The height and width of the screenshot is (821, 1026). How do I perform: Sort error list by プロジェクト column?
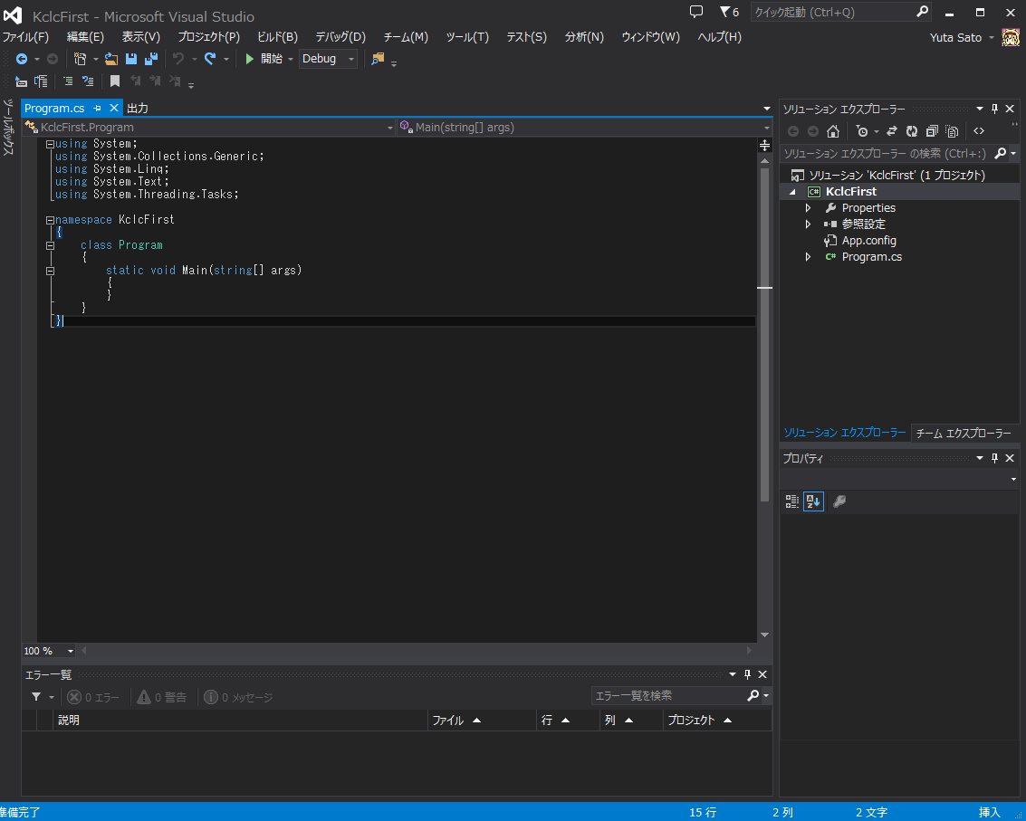[718, 721]
